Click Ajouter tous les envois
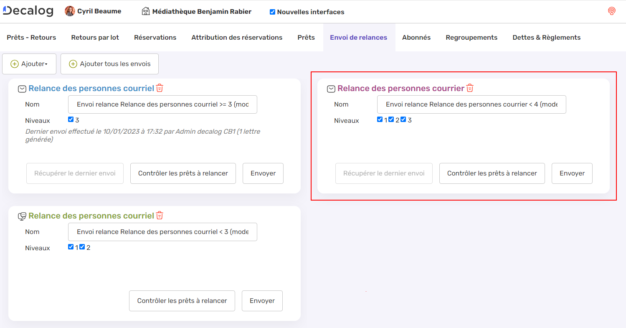626x328 pixels. point(109,64)
